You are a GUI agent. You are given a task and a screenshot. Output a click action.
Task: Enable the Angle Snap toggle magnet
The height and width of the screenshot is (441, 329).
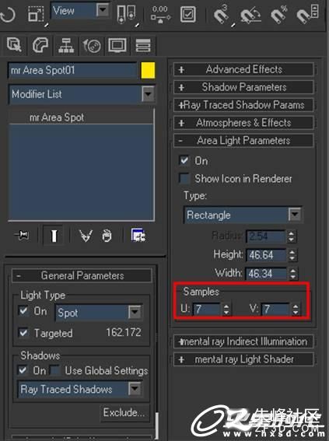point(250,16)
